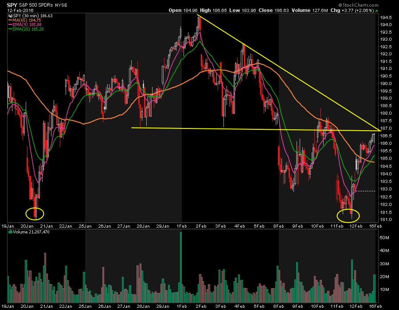Click 25Jan on the price panel date axis
The height and width of the screenshot is (310, 399).
85,226
